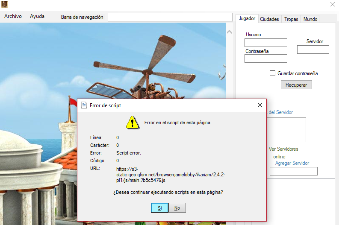Click the script URL text in the dialog
This screenshot has width=339, height=225.
(171, 175)
